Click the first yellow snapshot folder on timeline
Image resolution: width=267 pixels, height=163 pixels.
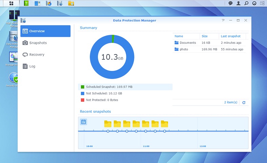click(108, 124)
